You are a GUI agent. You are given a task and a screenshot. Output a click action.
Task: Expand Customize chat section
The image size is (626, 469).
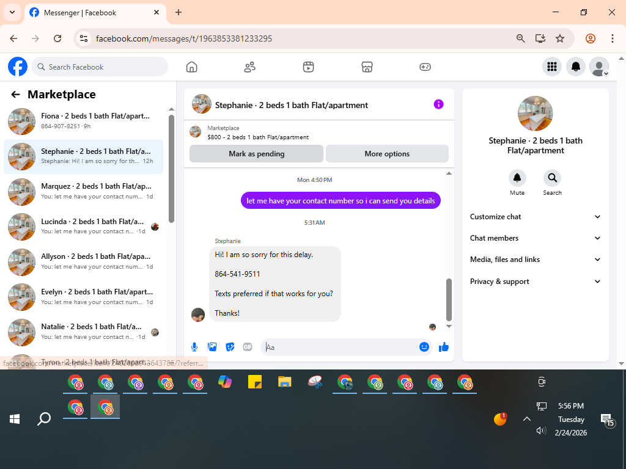pyautogui.click(x=535, y=217)
